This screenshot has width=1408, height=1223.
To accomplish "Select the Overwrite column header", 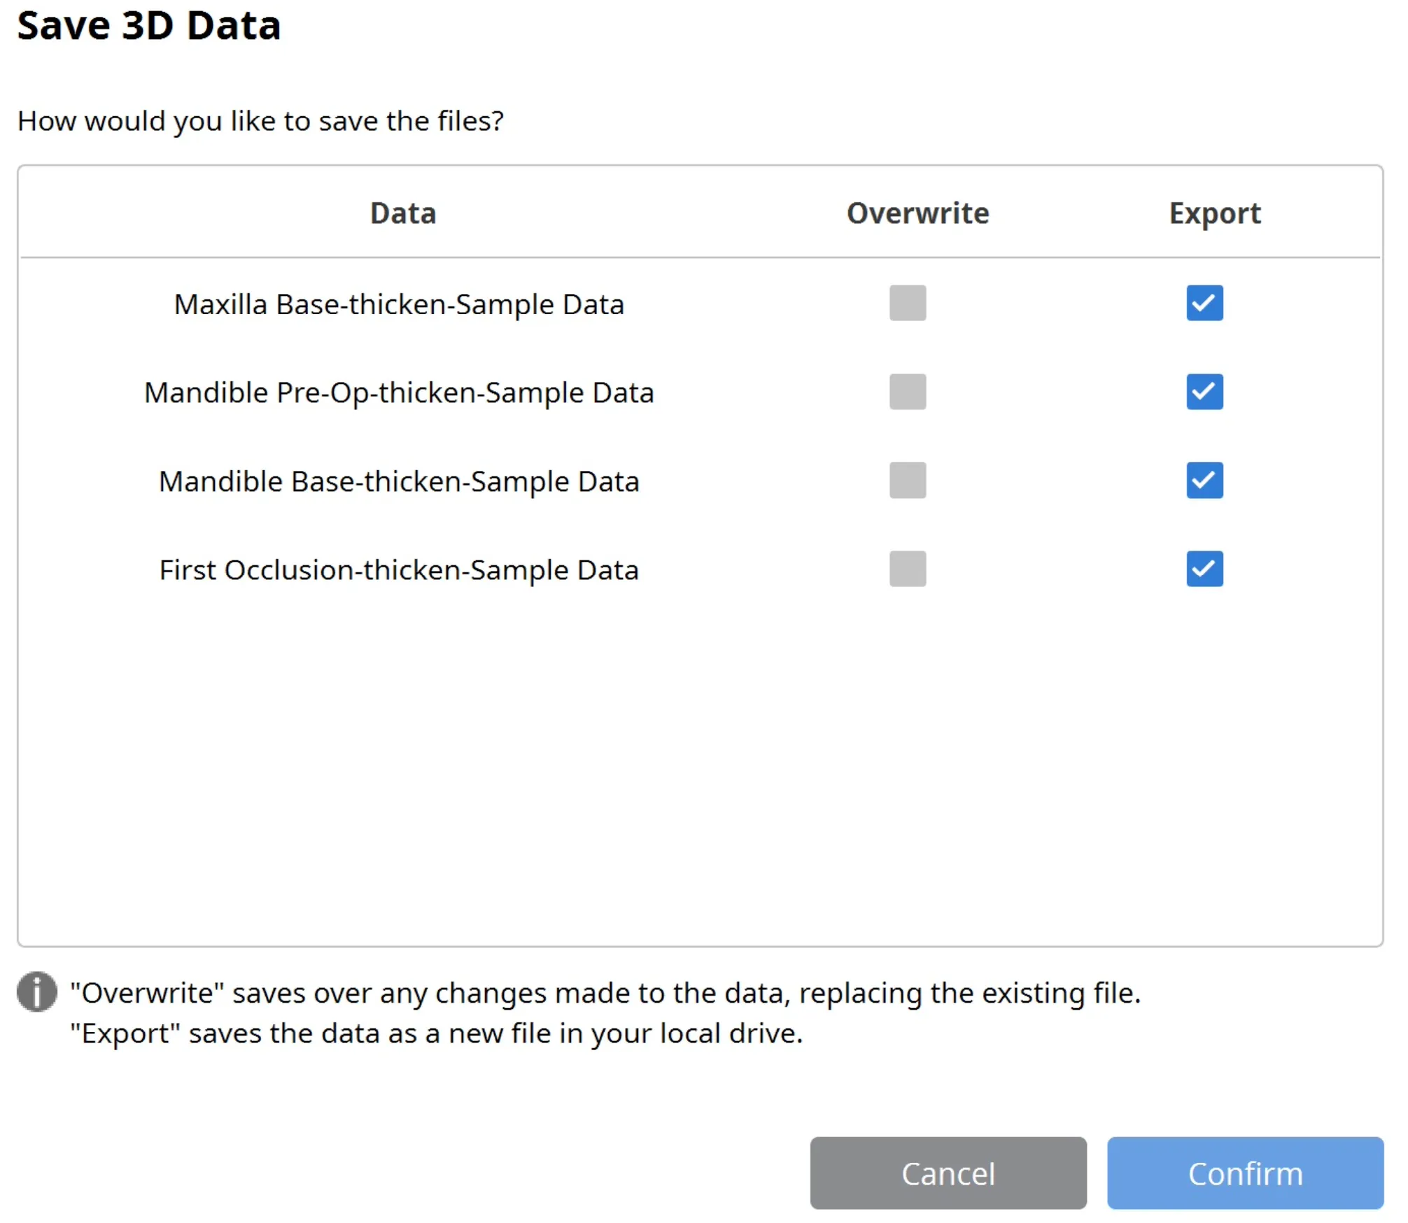I will (918, 213).
